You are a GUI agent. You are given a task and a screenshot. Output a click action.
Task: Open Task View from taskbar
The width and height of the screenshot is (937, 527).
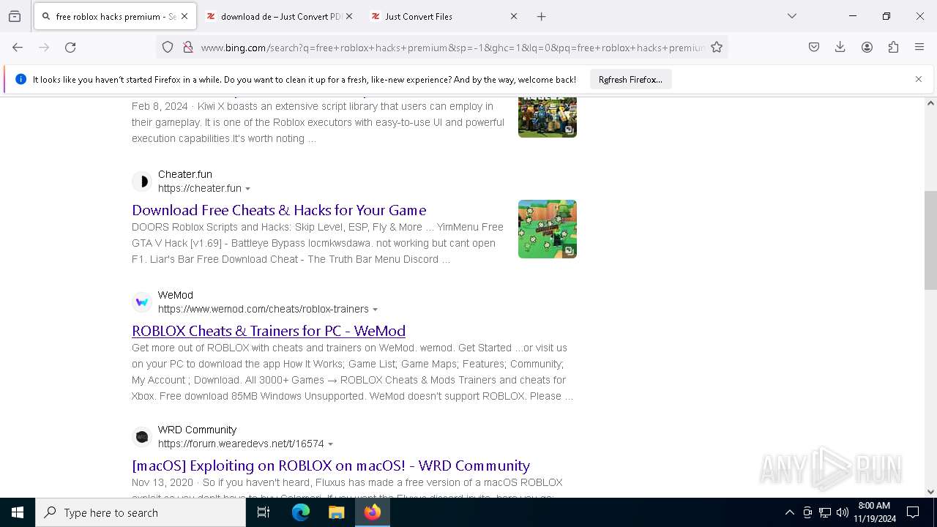264,512
